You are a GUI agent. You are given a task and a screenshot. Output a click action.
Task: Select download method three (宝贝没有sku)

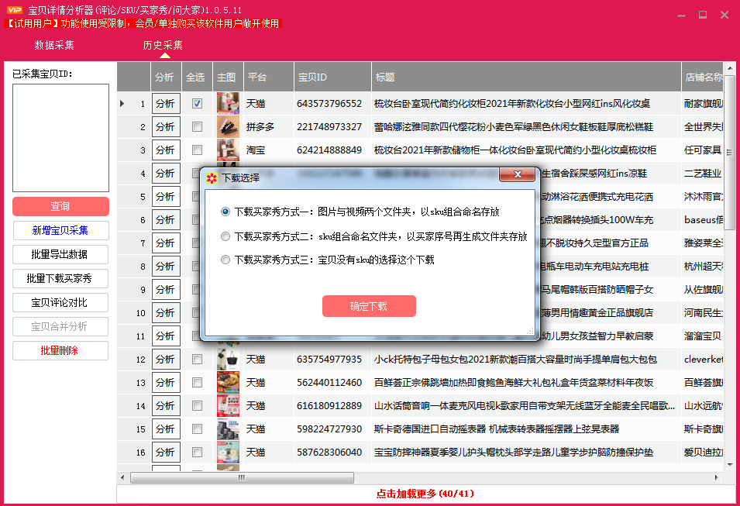[x=225, y=260]
